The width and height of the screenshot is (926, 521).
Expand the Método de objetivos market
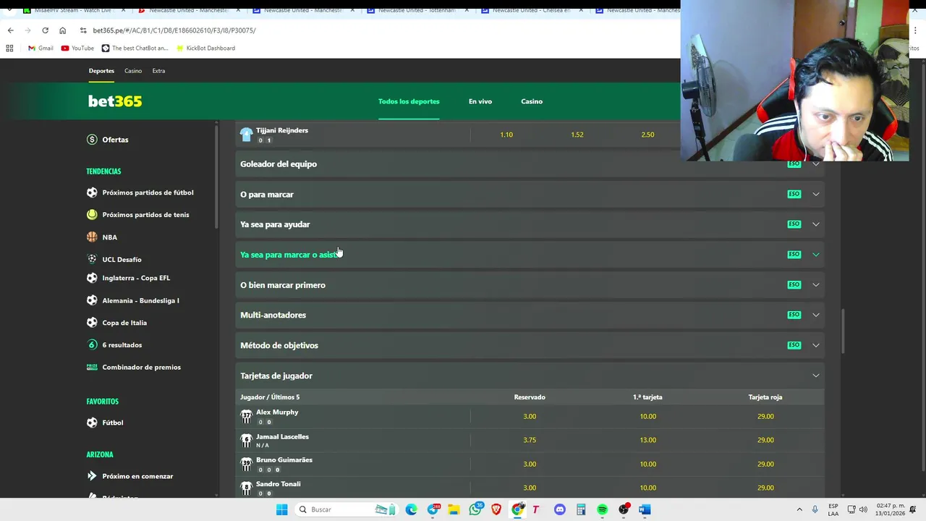[x=530, y=345]
